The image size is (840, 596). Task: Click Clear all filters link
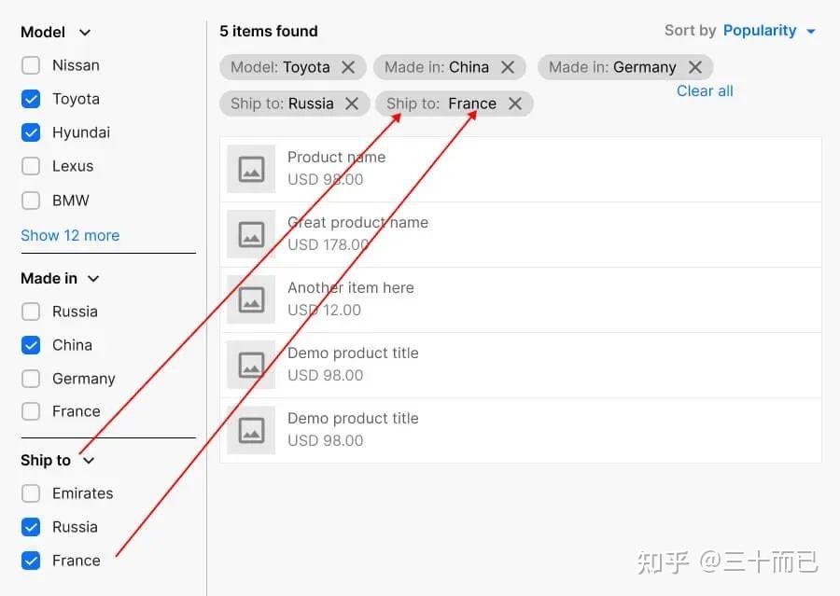(x=705, y=91)
